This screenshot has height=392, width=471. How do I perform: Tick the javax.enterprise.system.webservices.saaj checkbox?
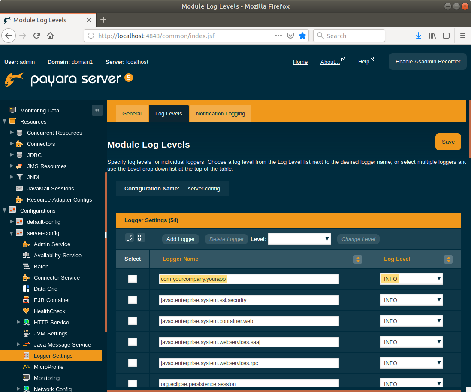coord(133,342)
